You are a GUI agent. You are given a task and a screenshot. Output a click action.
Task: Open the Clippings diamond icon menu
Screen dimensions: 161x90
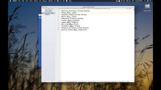pyautogui.click(x=58, y=1)
